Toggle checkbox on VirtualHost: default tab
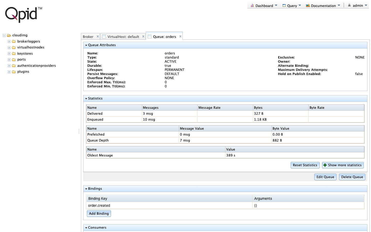The width and height of the screenshot is (371, 232). pyautogui.click(x=104, y=37)
